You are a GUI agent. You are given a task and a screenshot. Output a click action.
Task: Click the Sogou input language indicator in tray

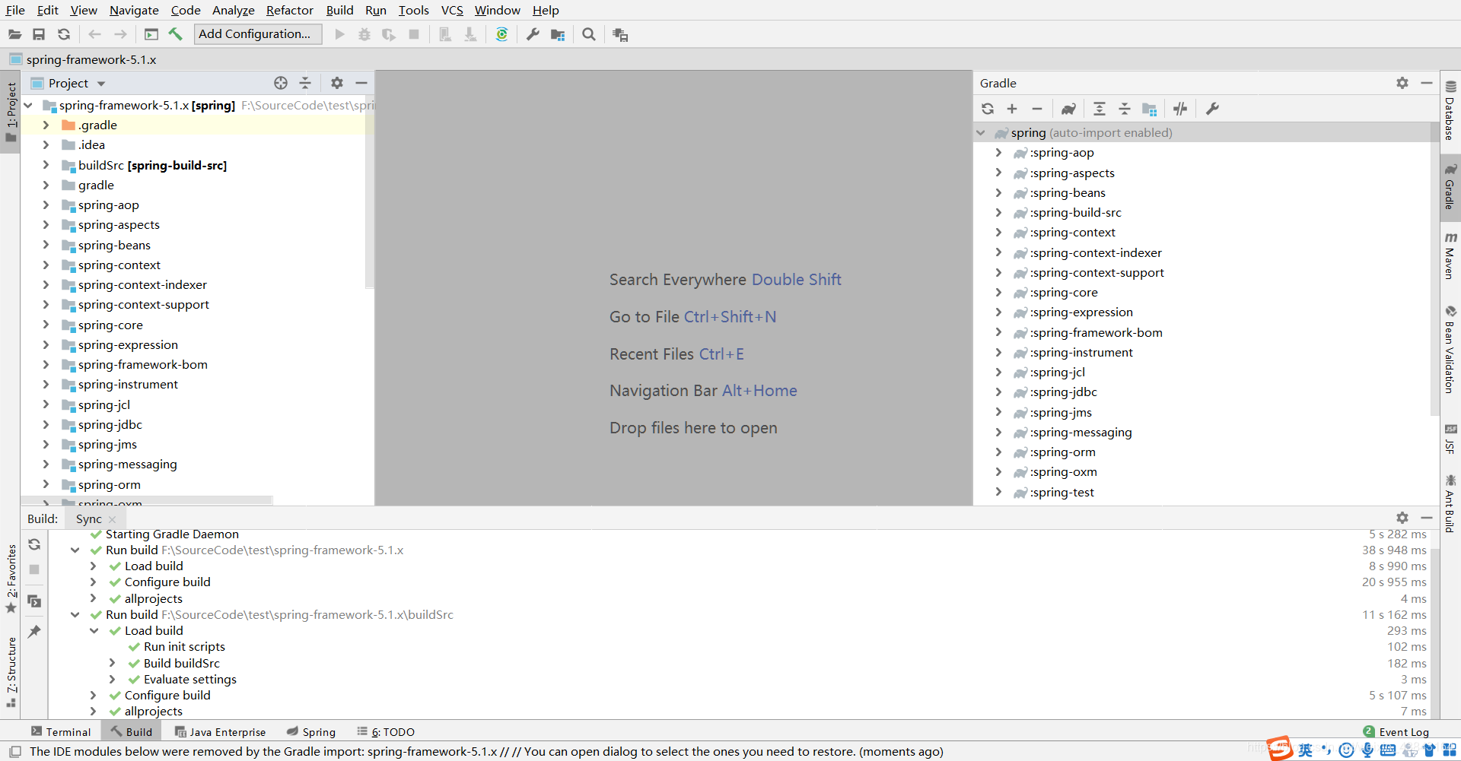pos(1305,750)
